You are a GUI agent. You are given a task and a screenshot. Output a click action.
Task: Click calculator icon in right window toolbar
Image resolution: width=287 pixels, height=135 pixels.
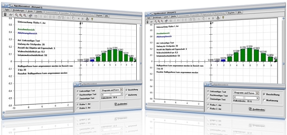tap(148, 22)
